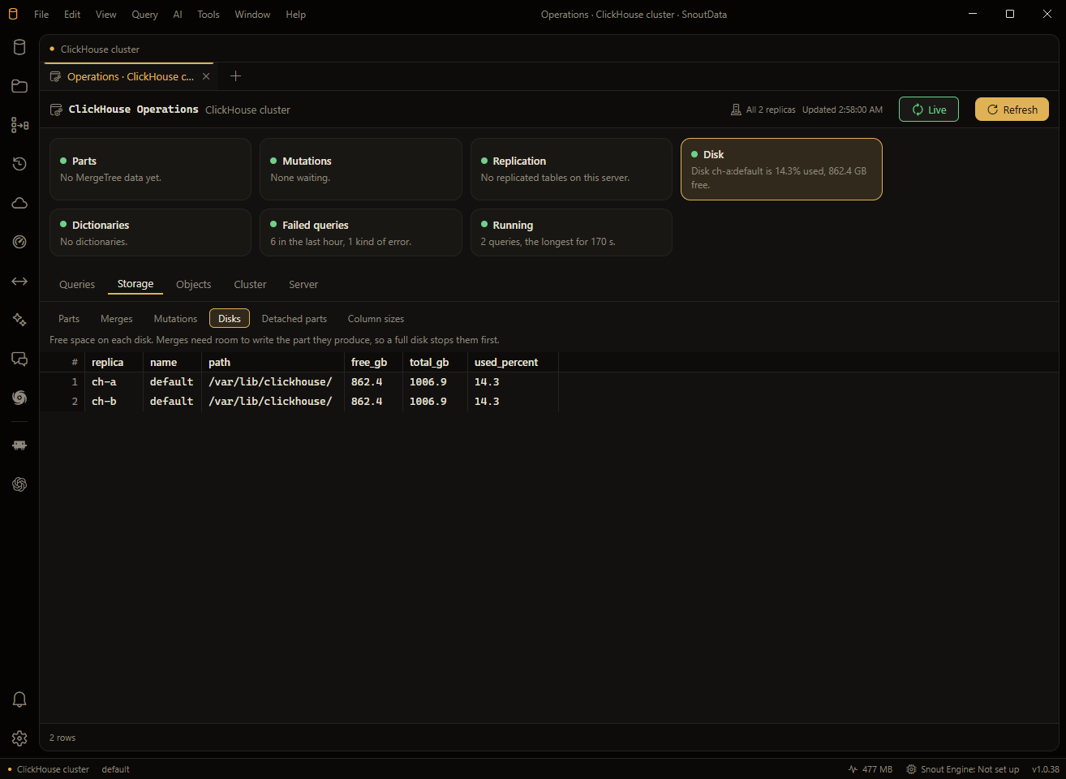Click 'All 2 replicas' label
The height and width of the screenshot is (779, 1066).
pyautogui.click(x=771, y=110)
